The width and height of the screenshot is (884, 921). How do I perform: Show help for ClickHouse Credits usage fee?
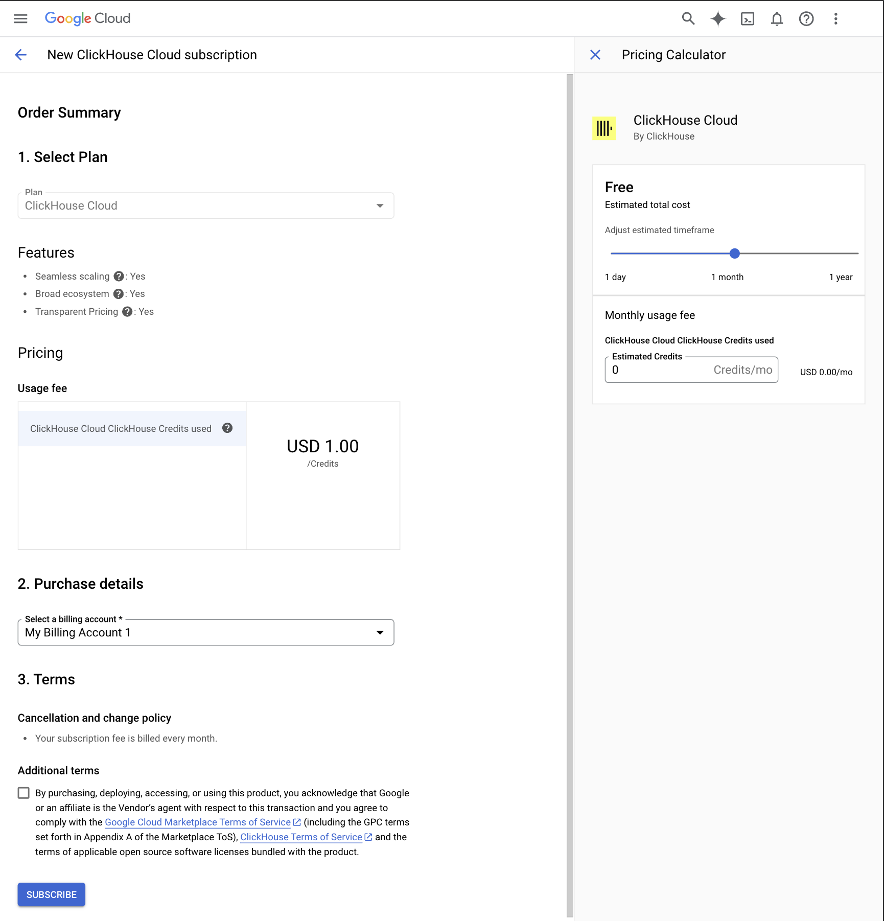227,428
